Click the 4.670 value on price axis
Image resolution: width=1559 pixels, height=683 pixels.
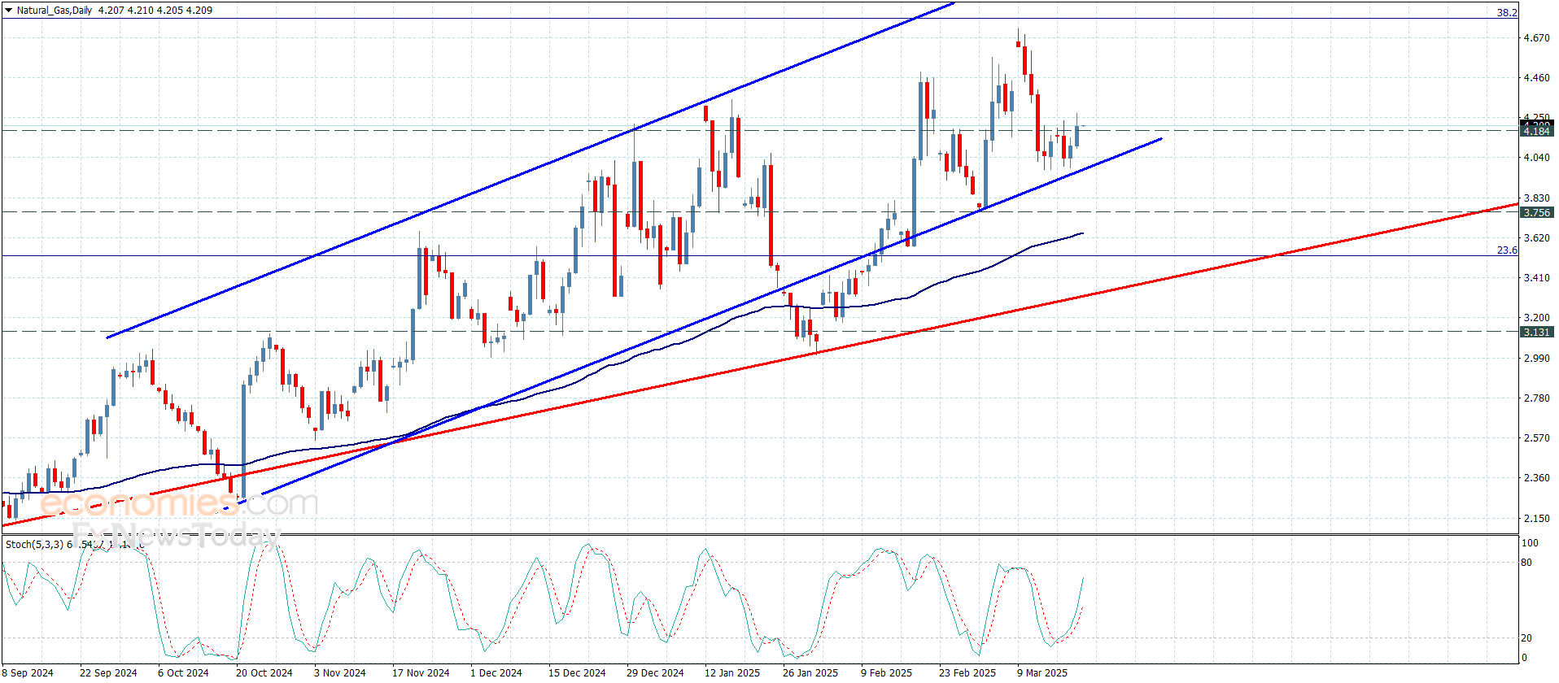click(x=1536, y=38)
